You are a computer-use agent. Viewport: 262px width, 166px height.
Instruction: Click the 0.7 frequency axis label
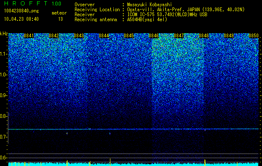(x=3, y=137)
